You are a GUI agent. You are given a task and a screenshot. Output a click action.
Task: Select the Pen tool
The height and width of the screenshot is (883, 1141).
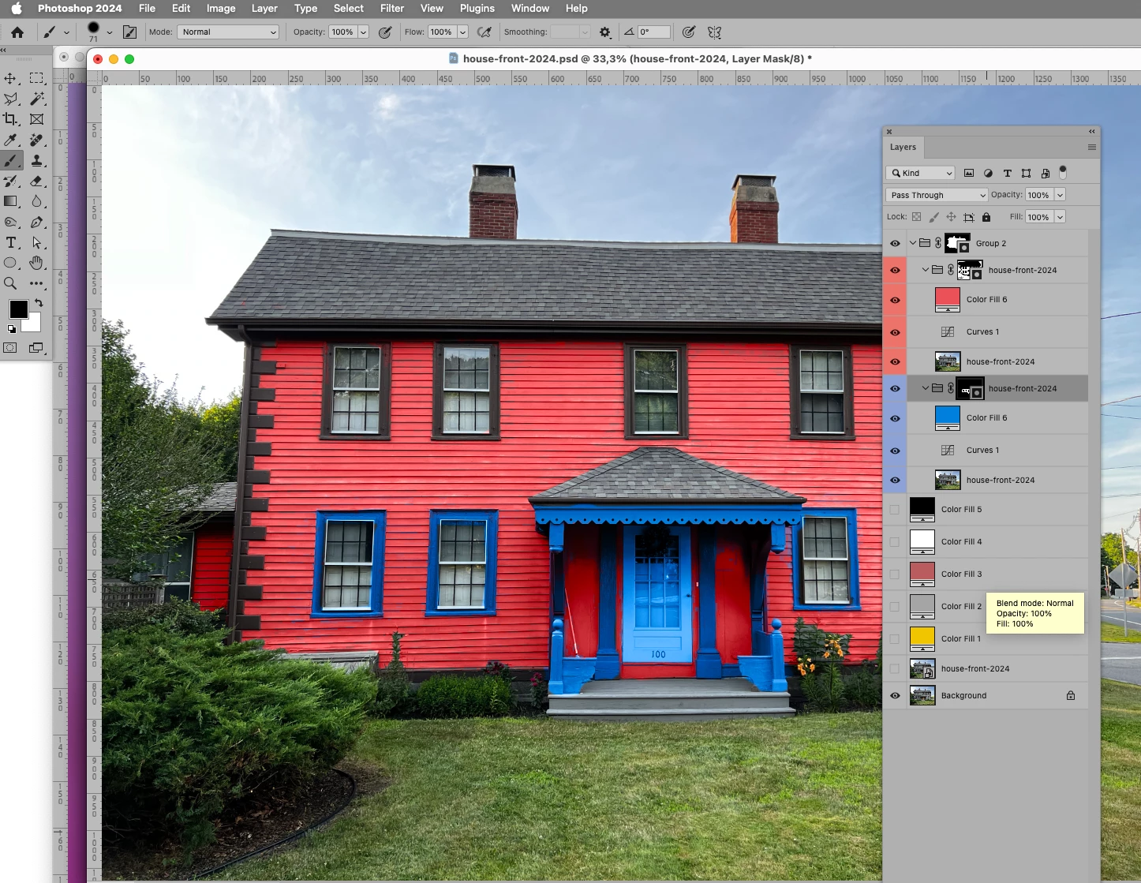click(36, 222)
